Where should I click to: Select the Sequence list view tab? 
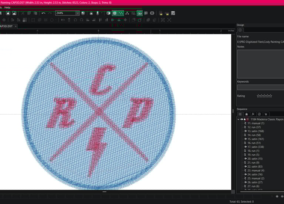click(x=240, y=114)
